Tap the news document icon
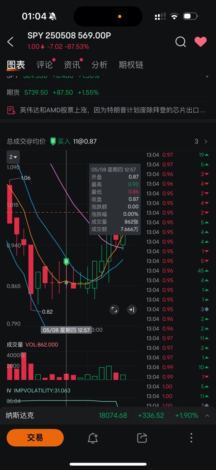This screenshot has height=470, width=216. pos(11,110)
